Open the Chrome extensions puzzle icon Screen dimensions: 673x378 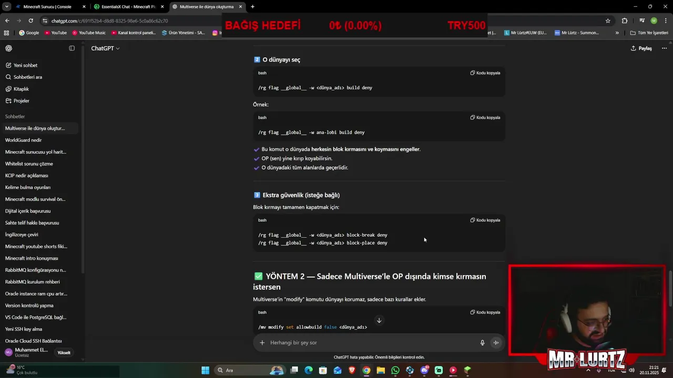pyautogui.click(x=625, y=21)
